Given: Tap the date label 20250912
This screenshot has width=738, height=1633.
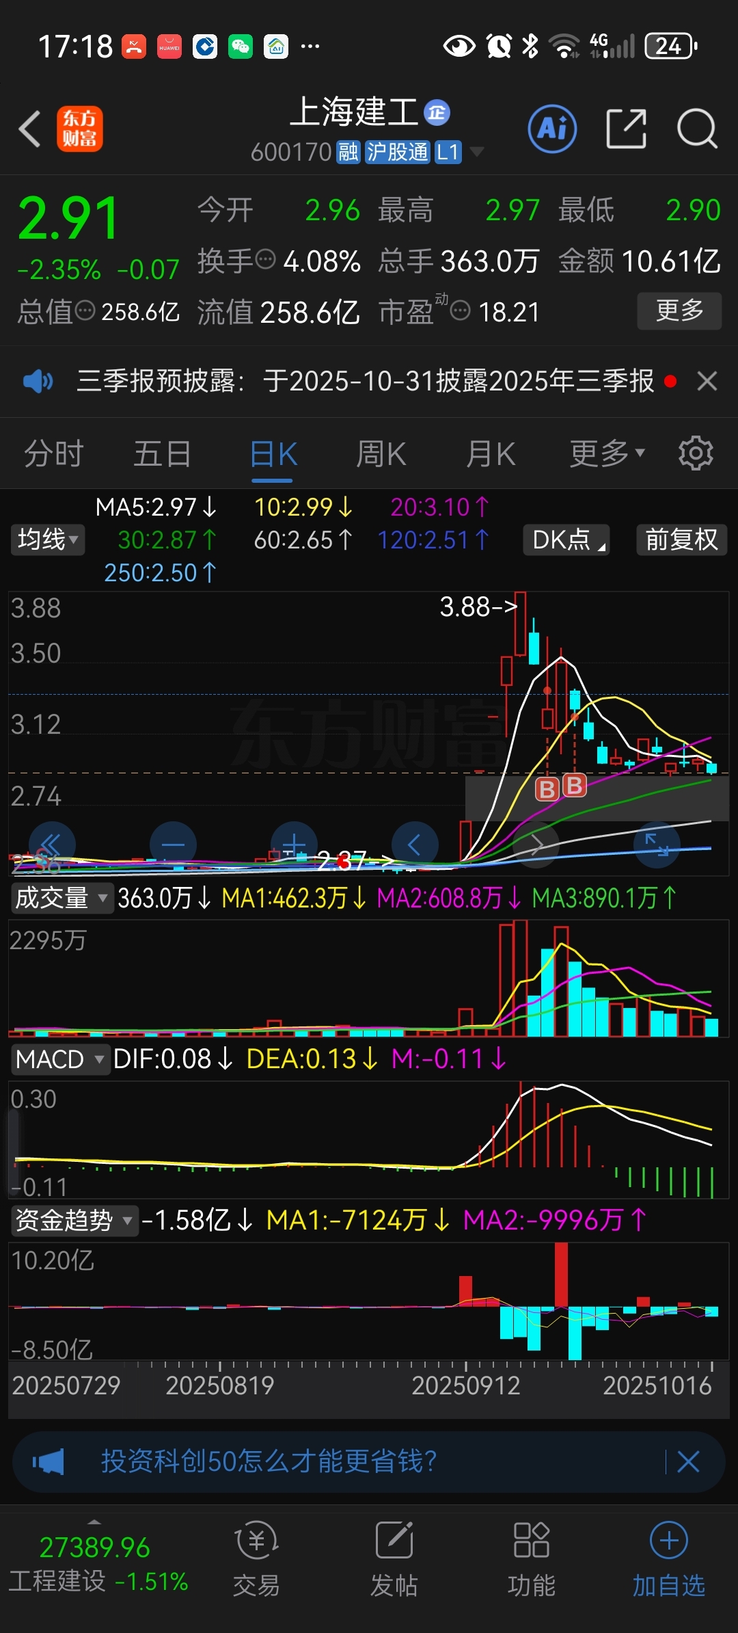Looking at the screenshot, I should pos(466,1385).
